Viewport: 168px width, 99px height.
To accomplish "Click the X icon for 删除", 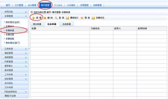I will pyautogui.click(x=45, y=18).
